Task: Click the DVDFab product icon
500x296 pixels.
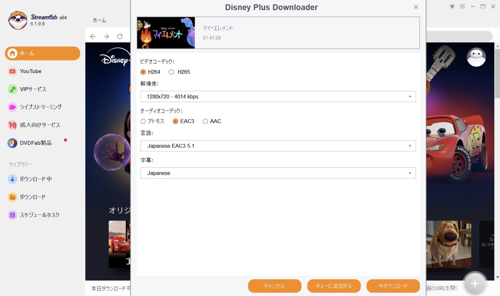Action: tap(12, 143)
